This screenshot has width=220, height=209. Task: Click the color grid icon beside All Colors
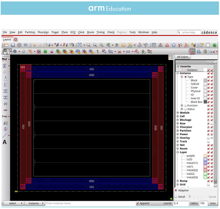[x=171, y=57]
